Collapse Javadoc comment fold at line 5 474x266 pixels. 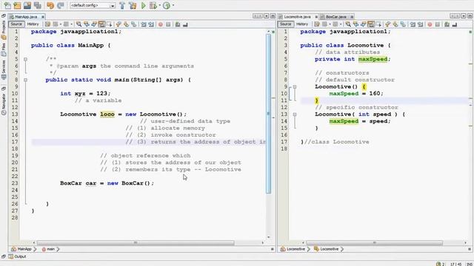tap(26, 59)
